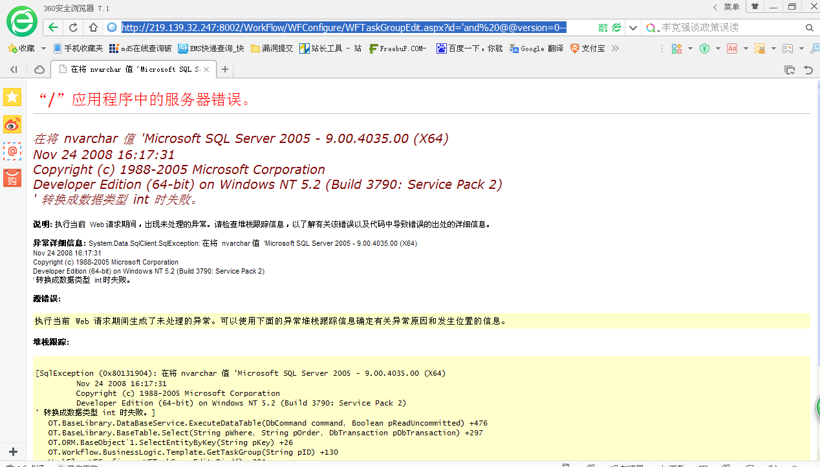The height and width of the screenshot is (467, 820).
Task: Add a sidebar app with the plus
Action: click(12, 451)
